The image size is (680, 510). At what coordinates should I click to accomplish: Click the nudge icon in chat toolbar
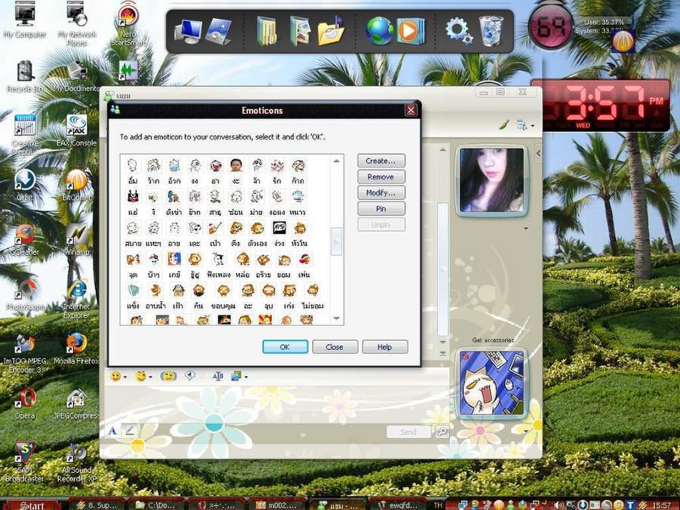168,376
